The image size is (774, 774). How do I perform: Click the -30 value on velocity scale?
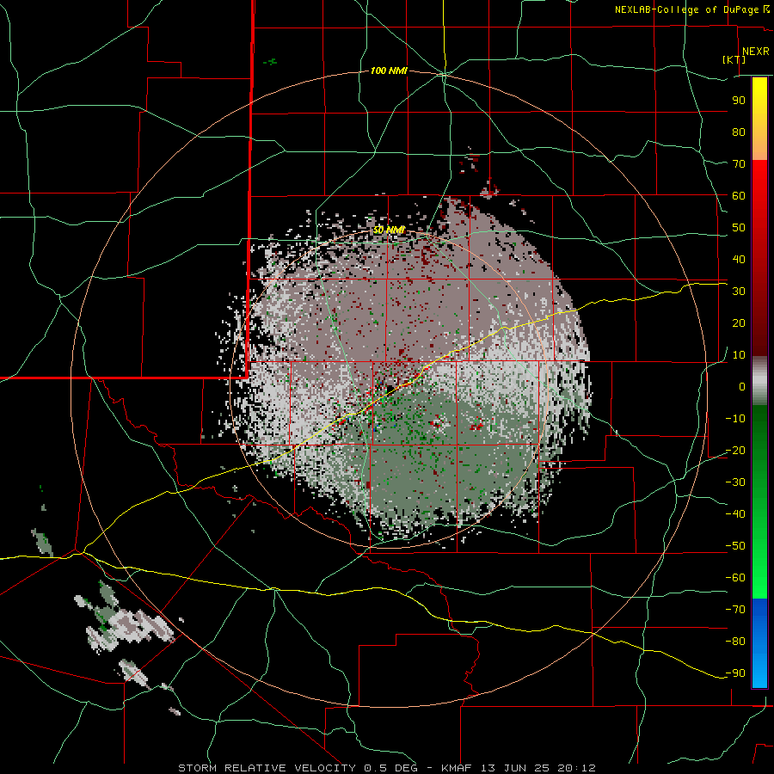click(735, 482)
